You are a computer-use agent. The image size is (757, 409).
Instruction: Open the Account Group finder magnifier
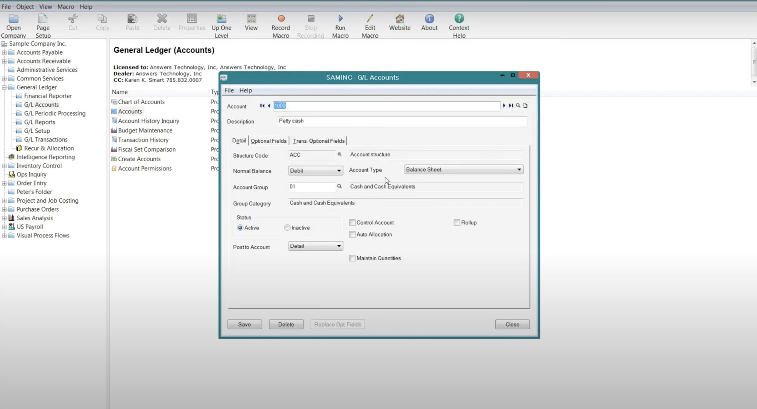pos(339,187)
